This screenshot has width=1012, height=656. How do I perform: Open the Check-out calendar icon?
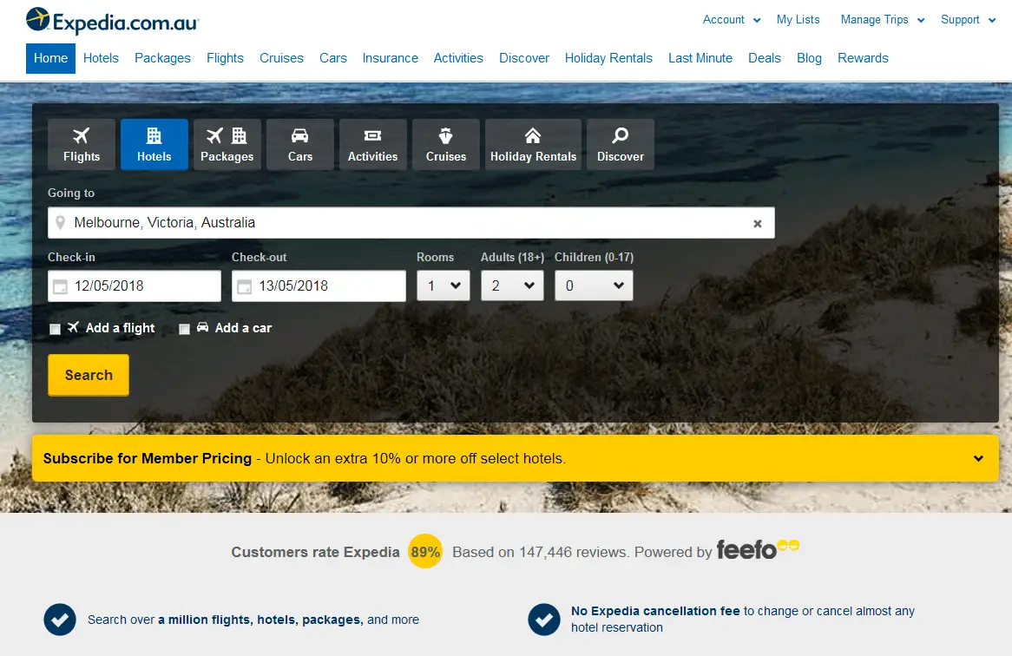245,286
